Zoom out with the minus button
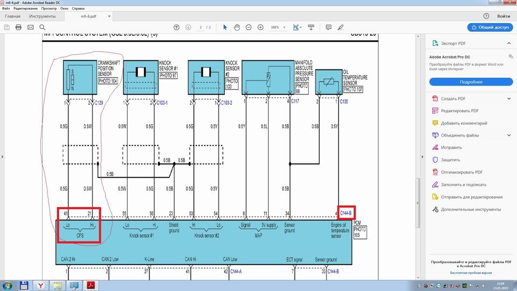This screenshot has height=291, width=517. (248, 27)
